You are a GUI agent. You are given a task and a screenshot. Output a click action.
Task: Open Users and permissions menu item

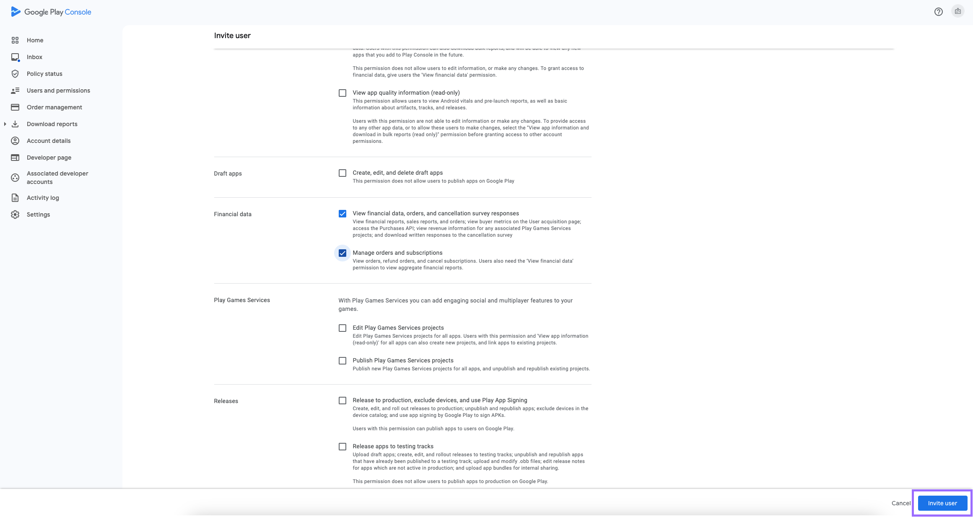tap(58, 90)
